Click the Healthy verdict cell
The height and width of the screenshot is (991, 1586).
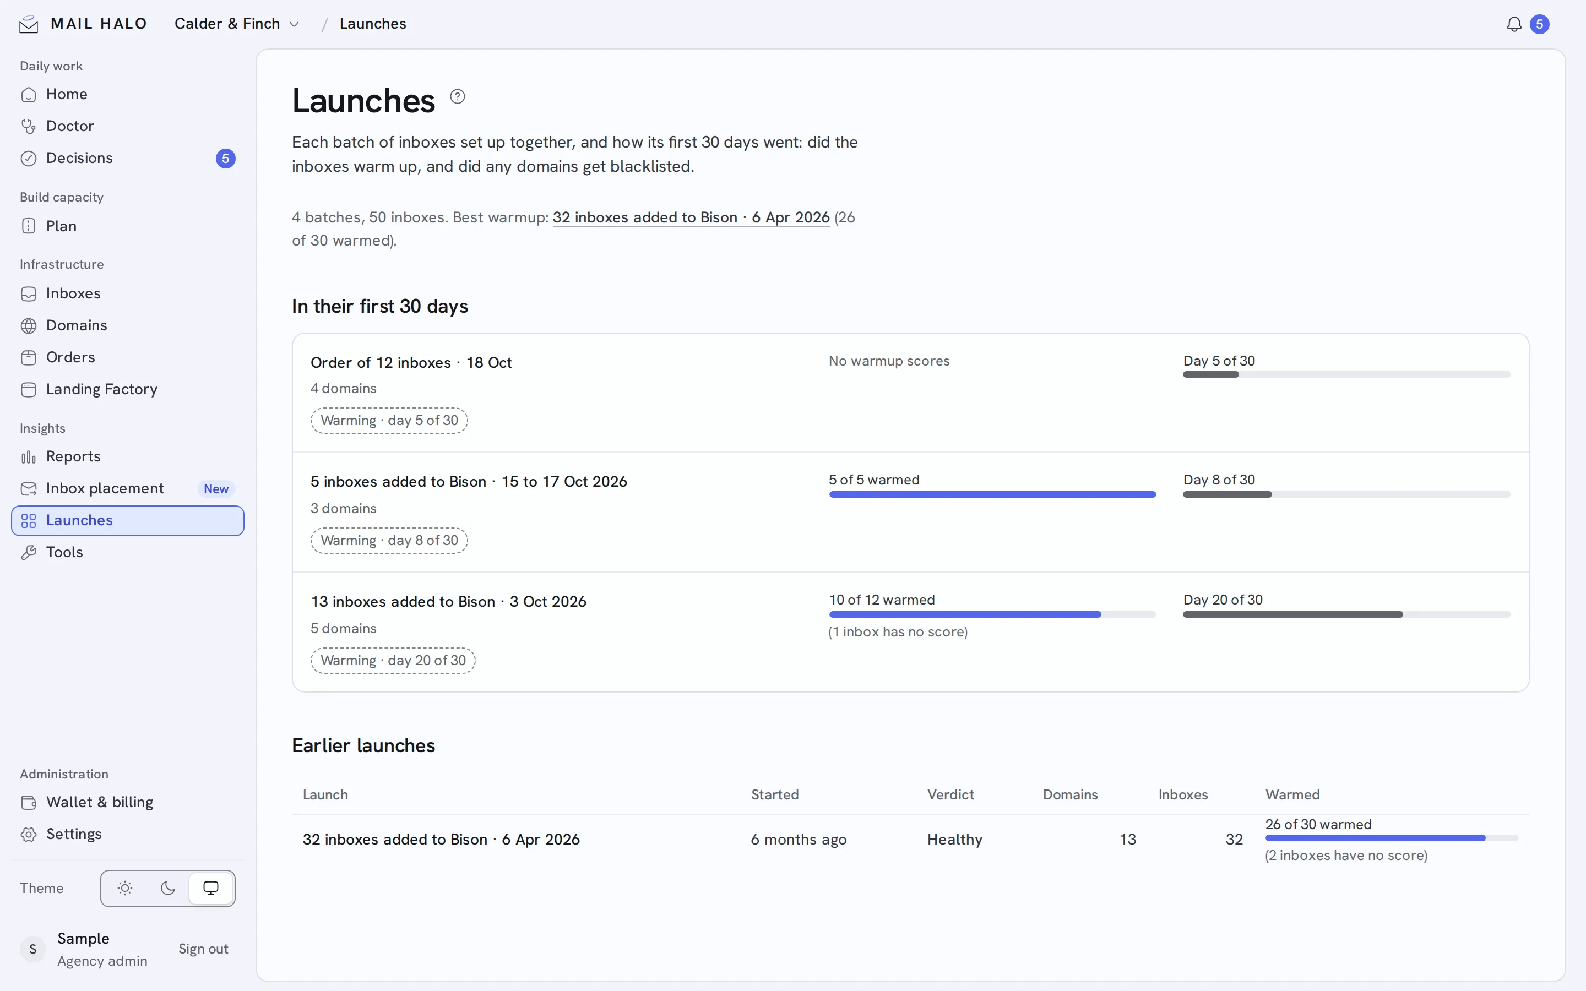[x=955, y=840]
